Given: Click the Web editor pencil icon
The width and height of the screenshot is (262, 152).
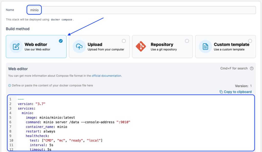Looking at the screenshot, I should (x=16, y=46).
